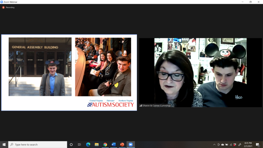
Task: Select the General Assembly Building photo on slide
Action: click(x=40, y=67)
